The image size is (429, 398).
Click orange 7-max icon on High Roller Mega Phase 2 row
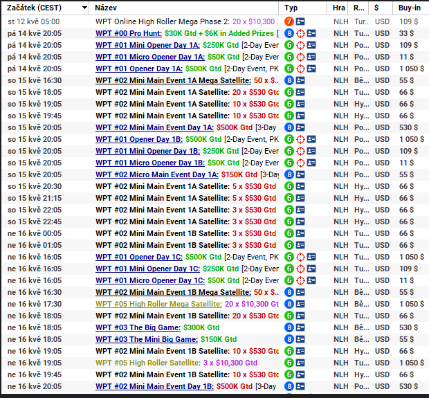click(289, 21)
